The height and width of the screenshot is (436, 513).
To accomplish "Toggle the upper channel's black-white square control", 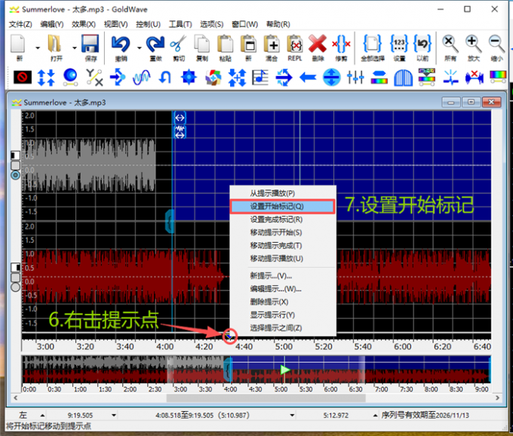I will (x=15, y=155).
